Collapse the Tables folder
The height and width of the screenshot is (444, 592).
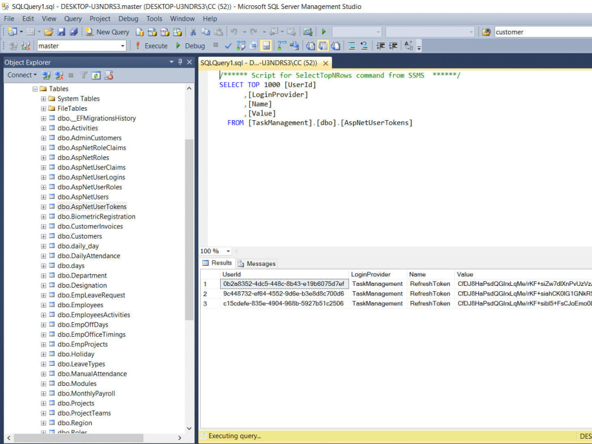(35, 89)
